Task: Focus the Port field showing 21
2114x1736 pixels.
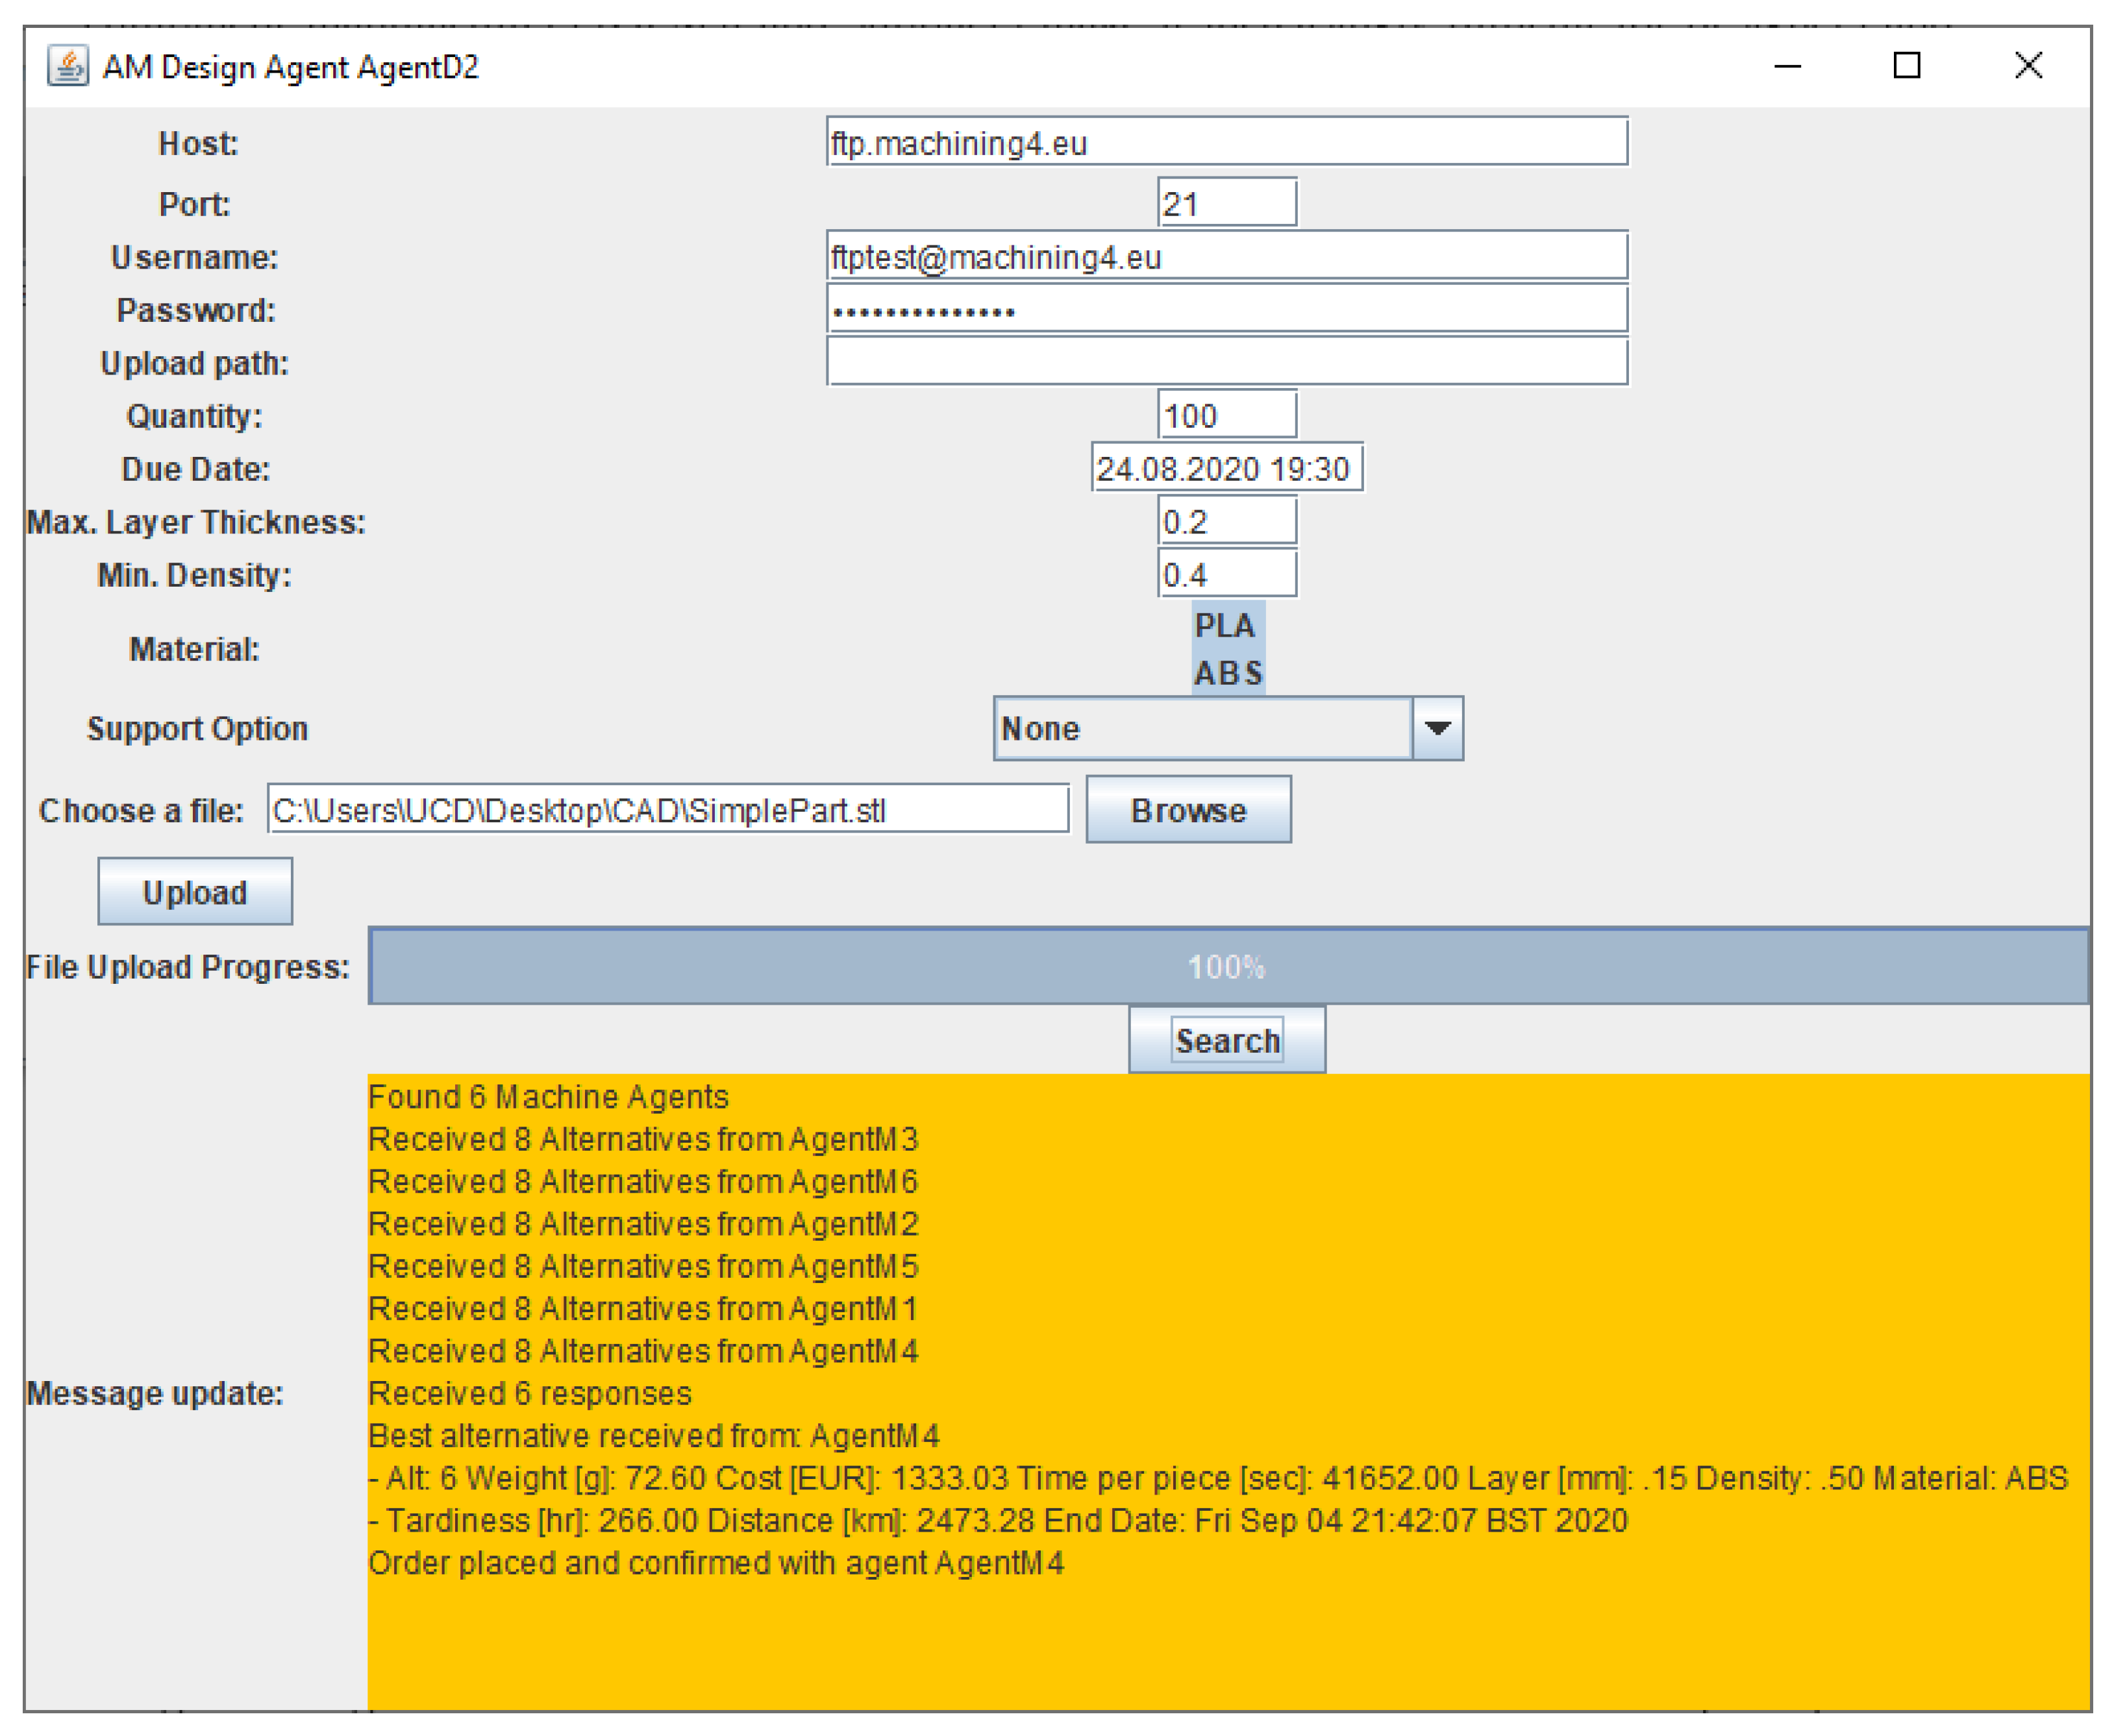Action: [1228, 203]
